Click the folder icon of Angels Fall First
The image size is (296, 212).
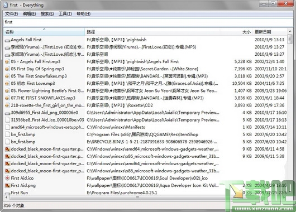[x=7, y=40]
